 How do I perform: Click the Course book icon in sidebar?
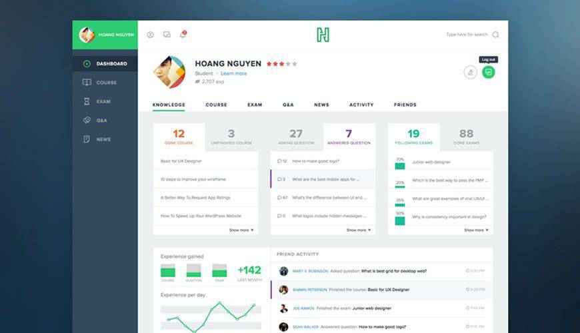tap(87, 83)
